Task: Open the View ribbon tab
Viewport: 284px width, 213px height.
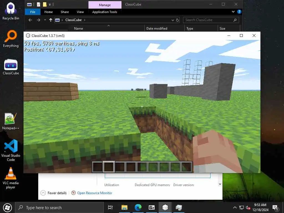Action: pyautogui.click(x=80, y=12)
